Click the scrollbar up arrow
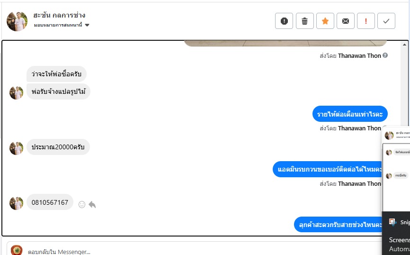This screenshot has height=255, width=410. [404, 45]
